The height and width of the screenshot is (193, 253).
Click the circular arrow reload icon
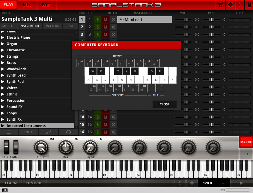[x=68, y=132]
